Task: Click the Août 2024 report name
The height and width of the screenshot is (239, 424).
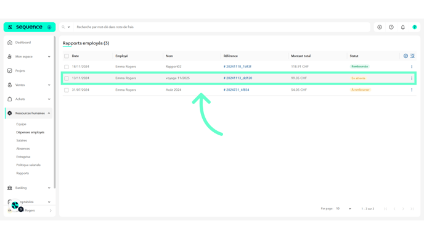Action: point(173,90)
